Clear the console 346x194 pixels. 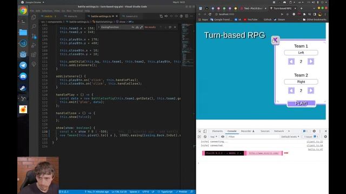pos(205,136)
